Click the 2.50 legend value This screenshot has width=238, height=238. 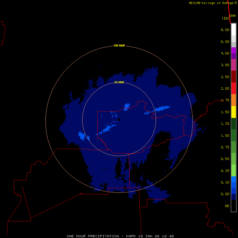coord(225,77)
